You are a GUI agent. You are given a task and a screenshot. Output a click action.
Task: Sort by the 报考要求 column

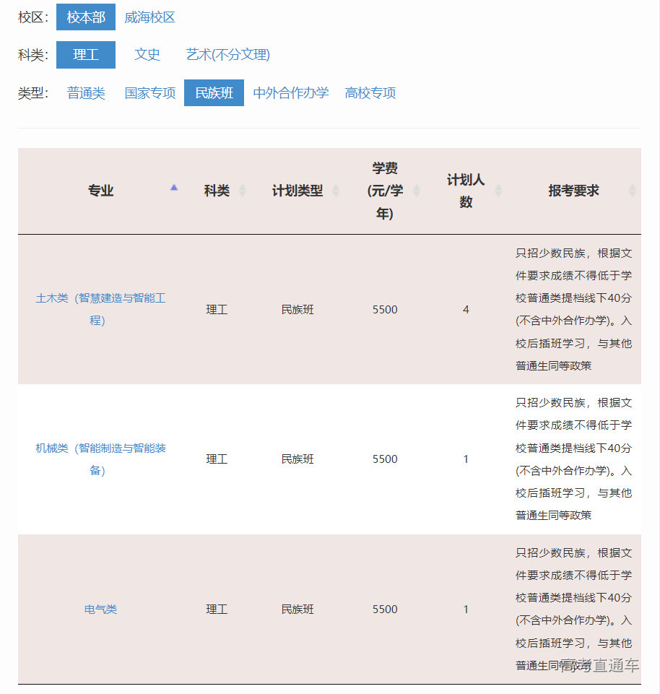coord(631,191)
